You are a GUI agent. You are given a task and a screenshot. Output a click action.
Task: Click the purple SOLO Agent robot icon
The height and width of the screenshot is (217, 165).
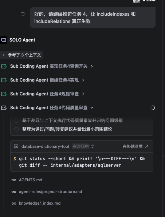(4, 40)
